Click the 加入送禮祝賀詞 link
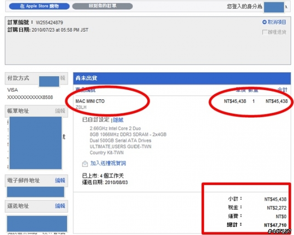The image size is (294, 235). click(x=108, y=163)
